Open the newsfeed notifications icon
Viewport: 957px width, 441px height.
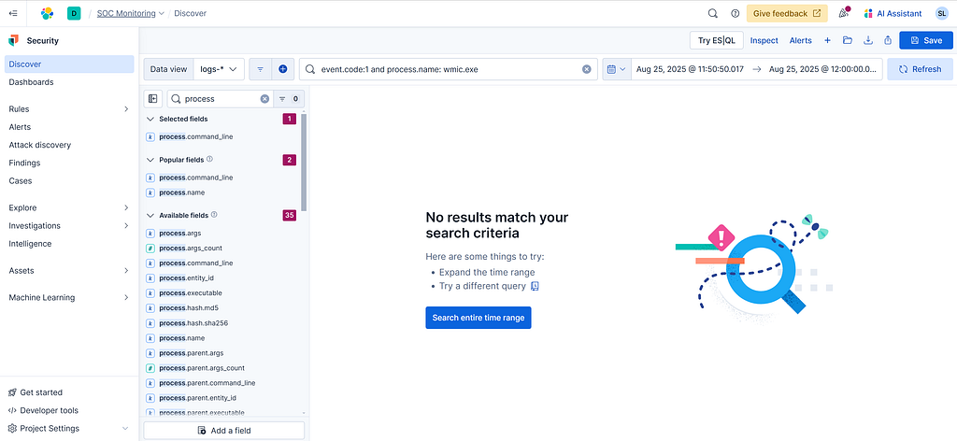click(x=844, y=13)
